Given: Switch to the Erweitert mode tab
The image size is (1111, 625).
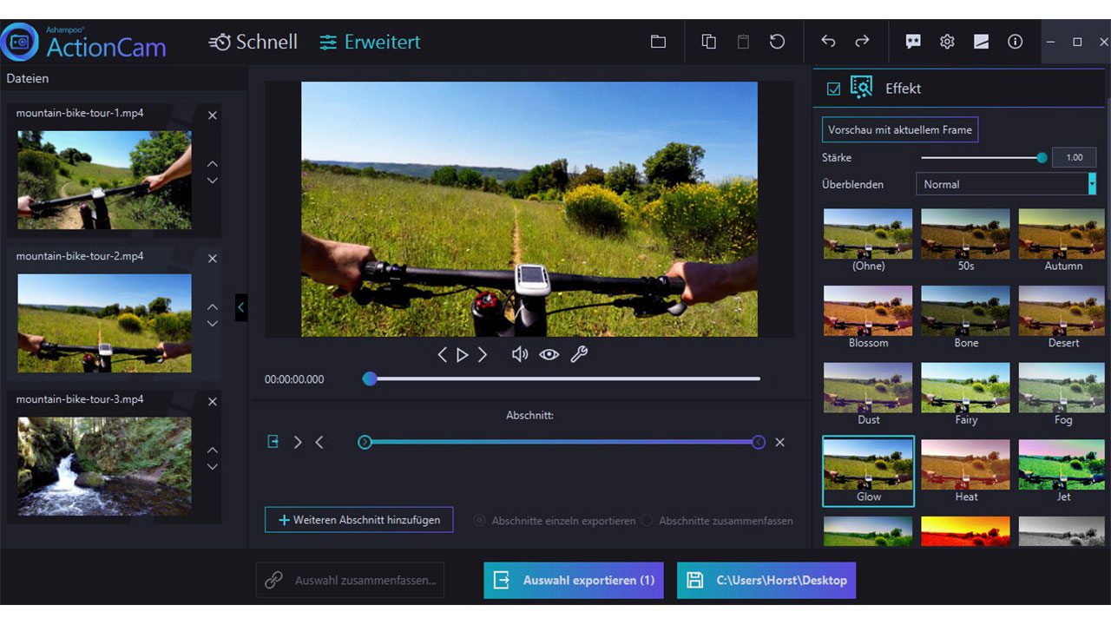Looking at the screenshot, I should pyautogui.click(x=370, y=42).
